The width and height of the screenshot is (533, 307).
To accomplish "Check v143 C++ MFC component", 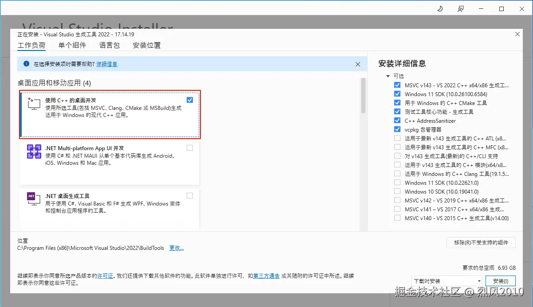I will click(x=397, y=147).
